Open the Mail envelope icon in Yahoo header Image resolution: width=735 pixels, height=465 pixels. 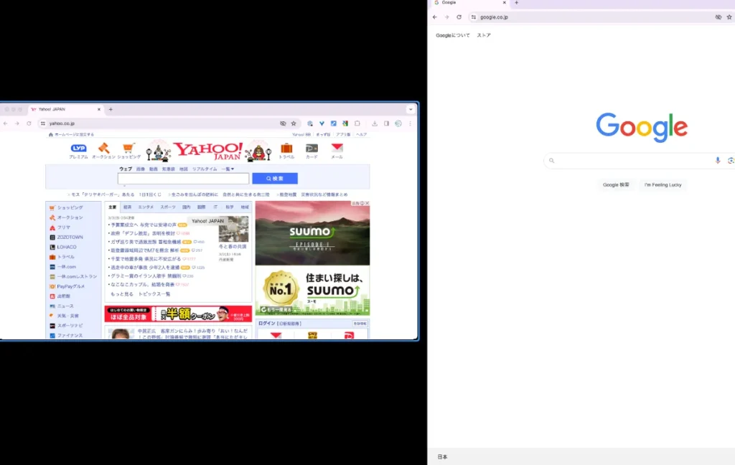click(337, 148)
